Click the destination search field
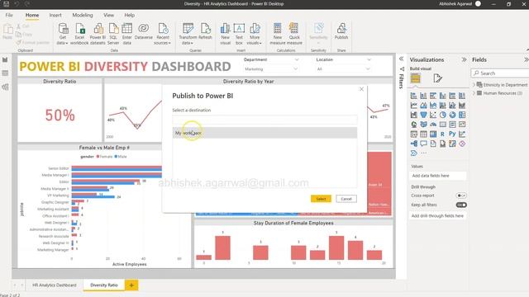This screenshot has width=529, height=297. [264, 120]
